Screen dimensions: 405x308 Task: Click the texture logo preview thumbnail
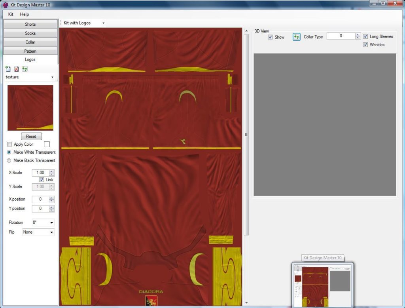point(30,108)
